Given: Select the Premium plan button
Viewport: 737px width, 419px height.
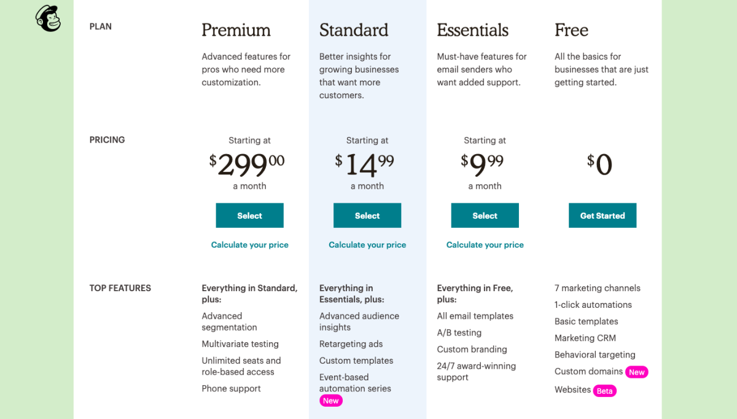Looking at the screenshot, I should tap(249, 216).
